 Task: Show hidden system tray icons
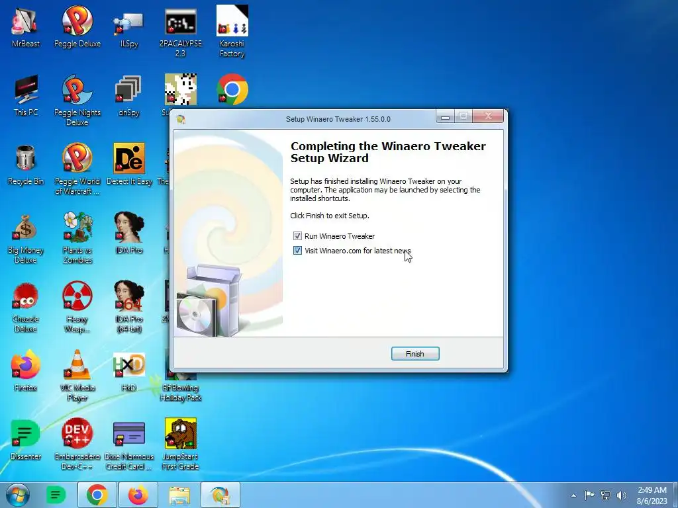pos(573,495)
